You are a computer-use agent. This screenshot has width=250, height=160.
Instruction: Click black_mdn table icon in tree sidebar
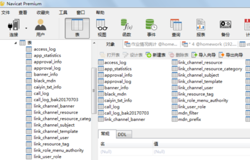point(29,81)
